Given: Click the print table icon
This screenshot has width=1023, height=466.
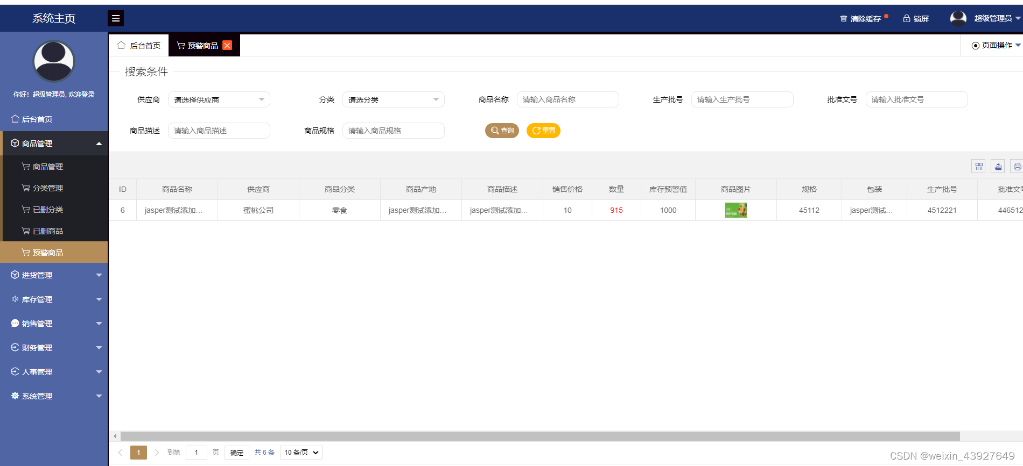Looking at the screenshot, I should (x=1017, y=167).
